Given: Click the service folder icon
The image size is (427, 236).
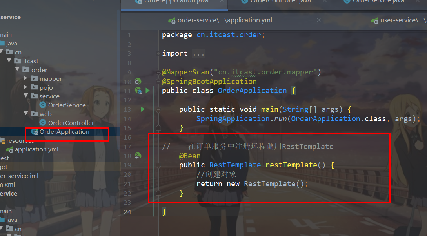Looking at the screenshot, I should coord(35,96).
